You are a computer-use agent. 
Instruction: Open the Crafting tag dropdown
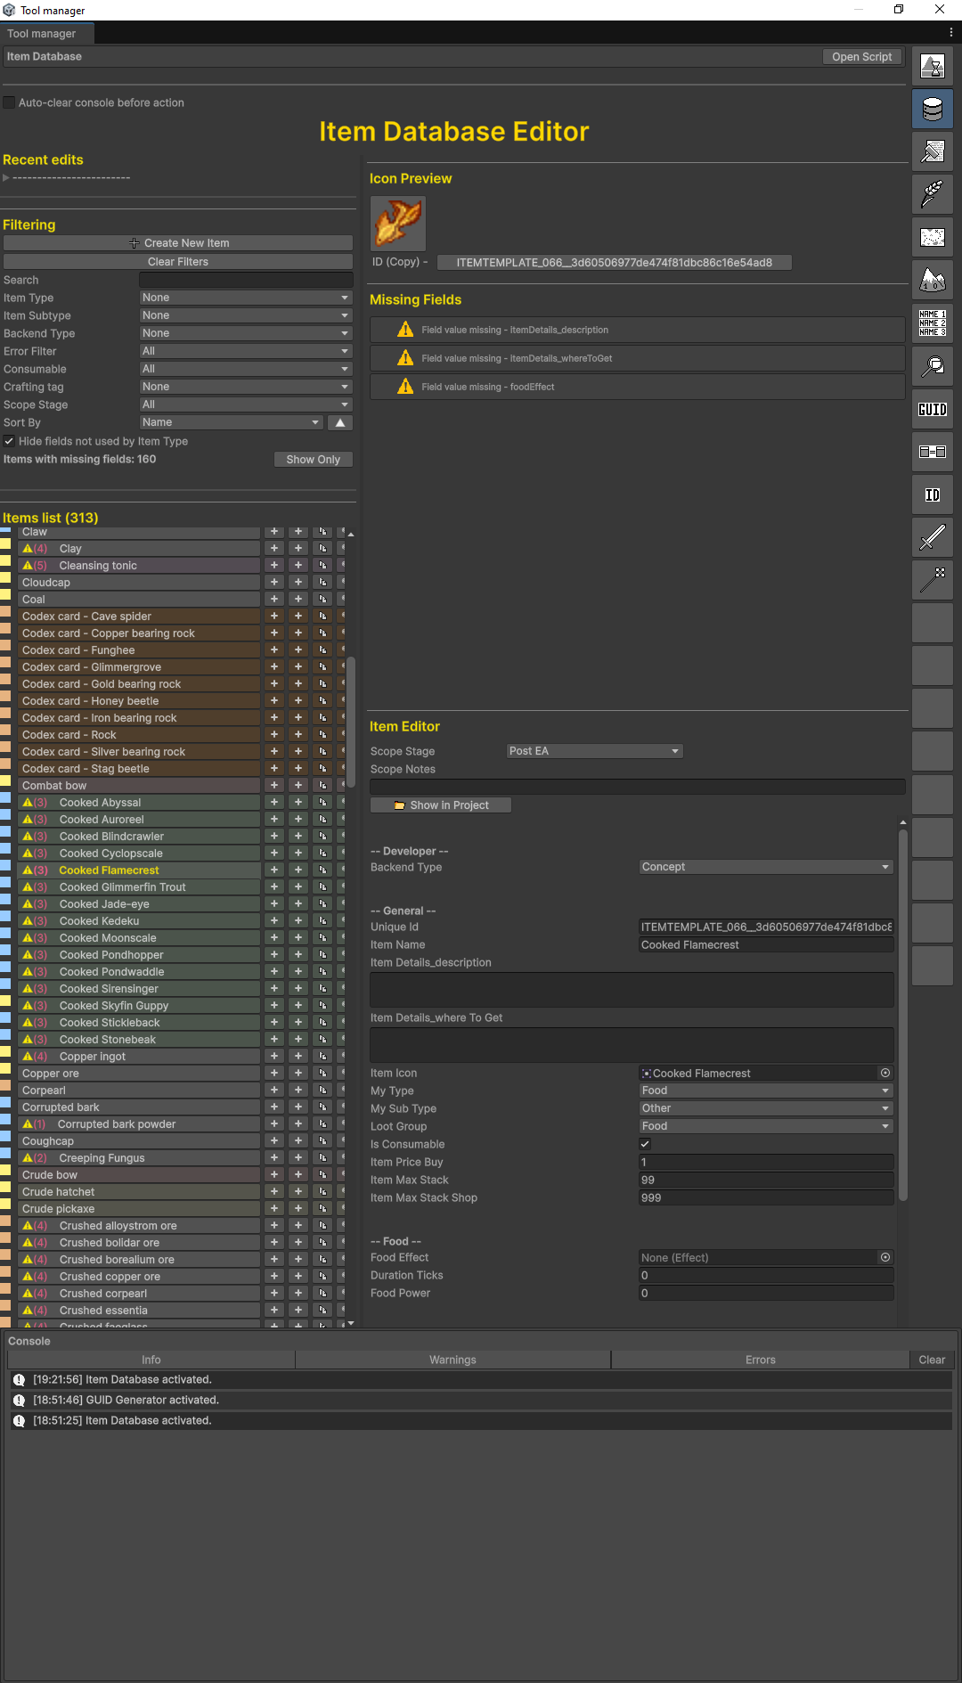[246, 387]
